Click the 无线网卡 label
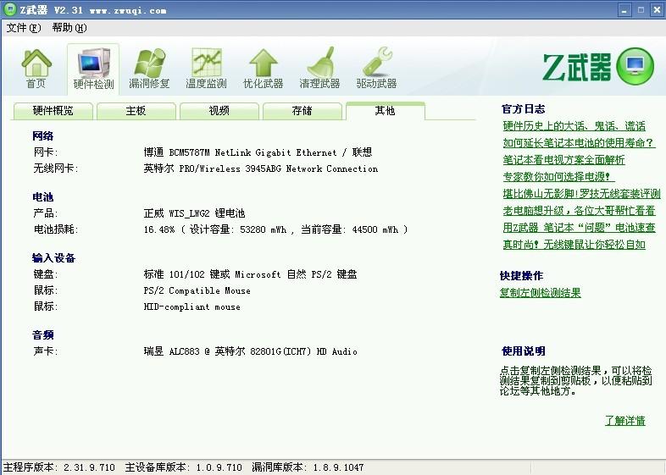Viewport: 666px width, 475px height. 56,168
